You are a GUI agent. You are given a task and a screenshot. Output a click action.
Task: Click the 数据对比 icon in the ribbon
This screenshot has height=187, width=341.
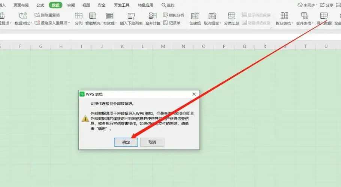pos(23,16)
